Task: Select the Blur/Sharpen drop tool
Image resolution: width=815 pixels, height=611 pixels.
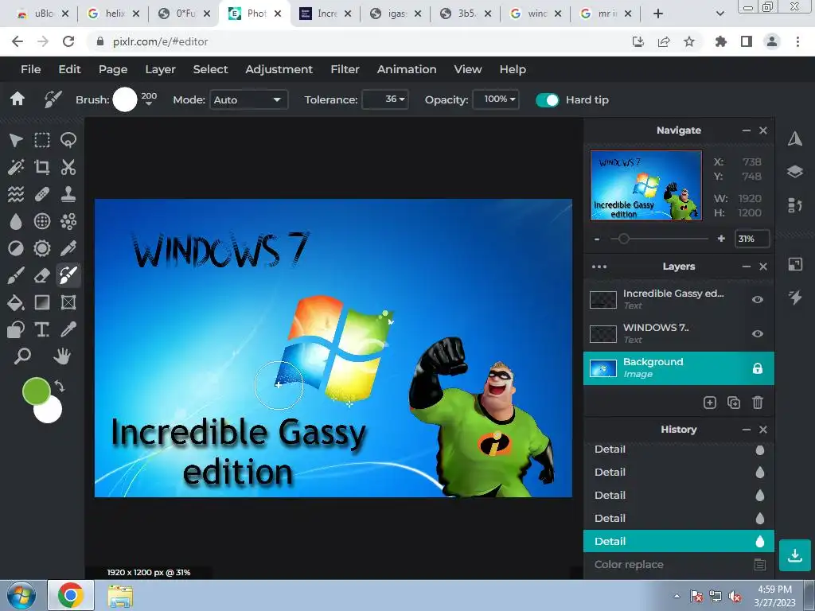Action: click(16, 221)
